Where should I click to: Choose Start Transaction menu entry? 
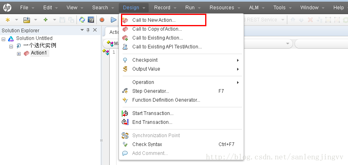point(153,113)
